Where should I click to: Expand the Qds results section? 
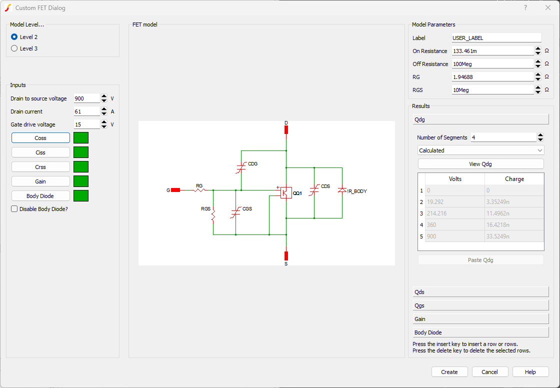click(x=480, y=292)
